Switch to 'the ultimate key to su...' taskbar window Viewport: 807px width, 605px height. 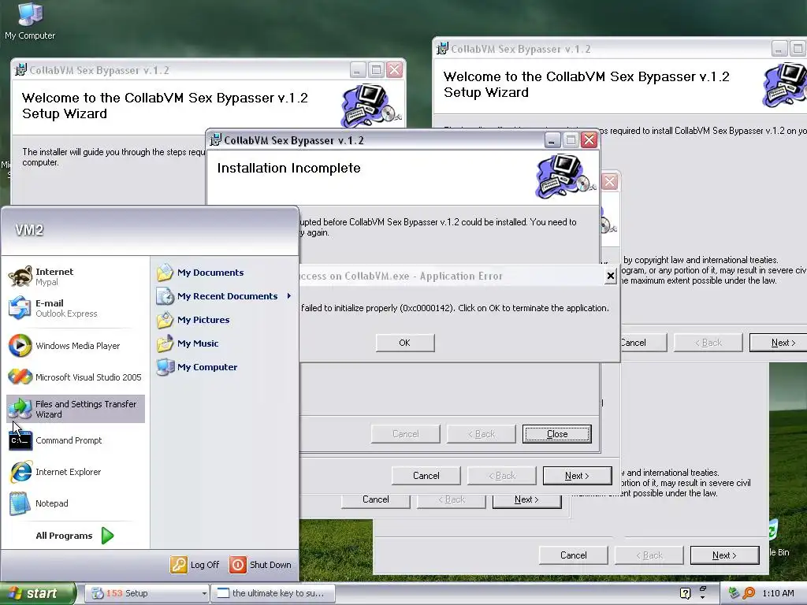[x=273, y=594]
